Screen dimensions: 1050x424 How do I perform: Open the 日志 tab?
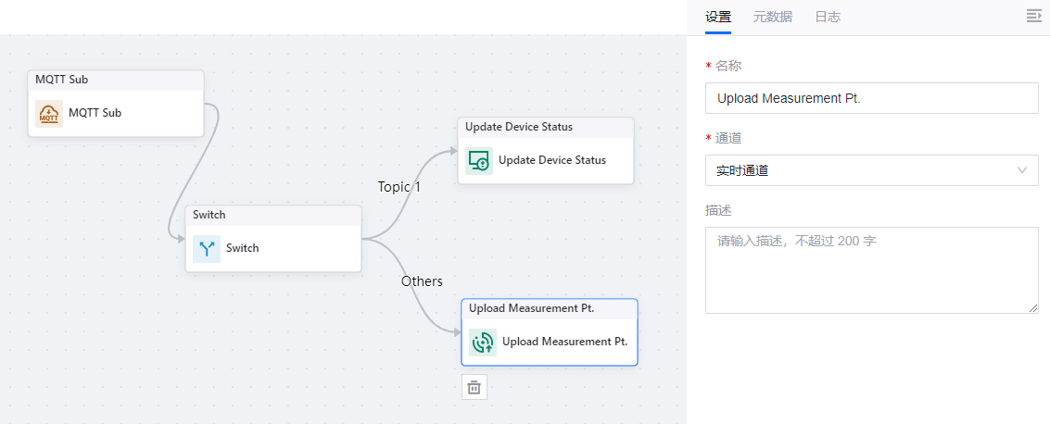[x=828, y=17]
